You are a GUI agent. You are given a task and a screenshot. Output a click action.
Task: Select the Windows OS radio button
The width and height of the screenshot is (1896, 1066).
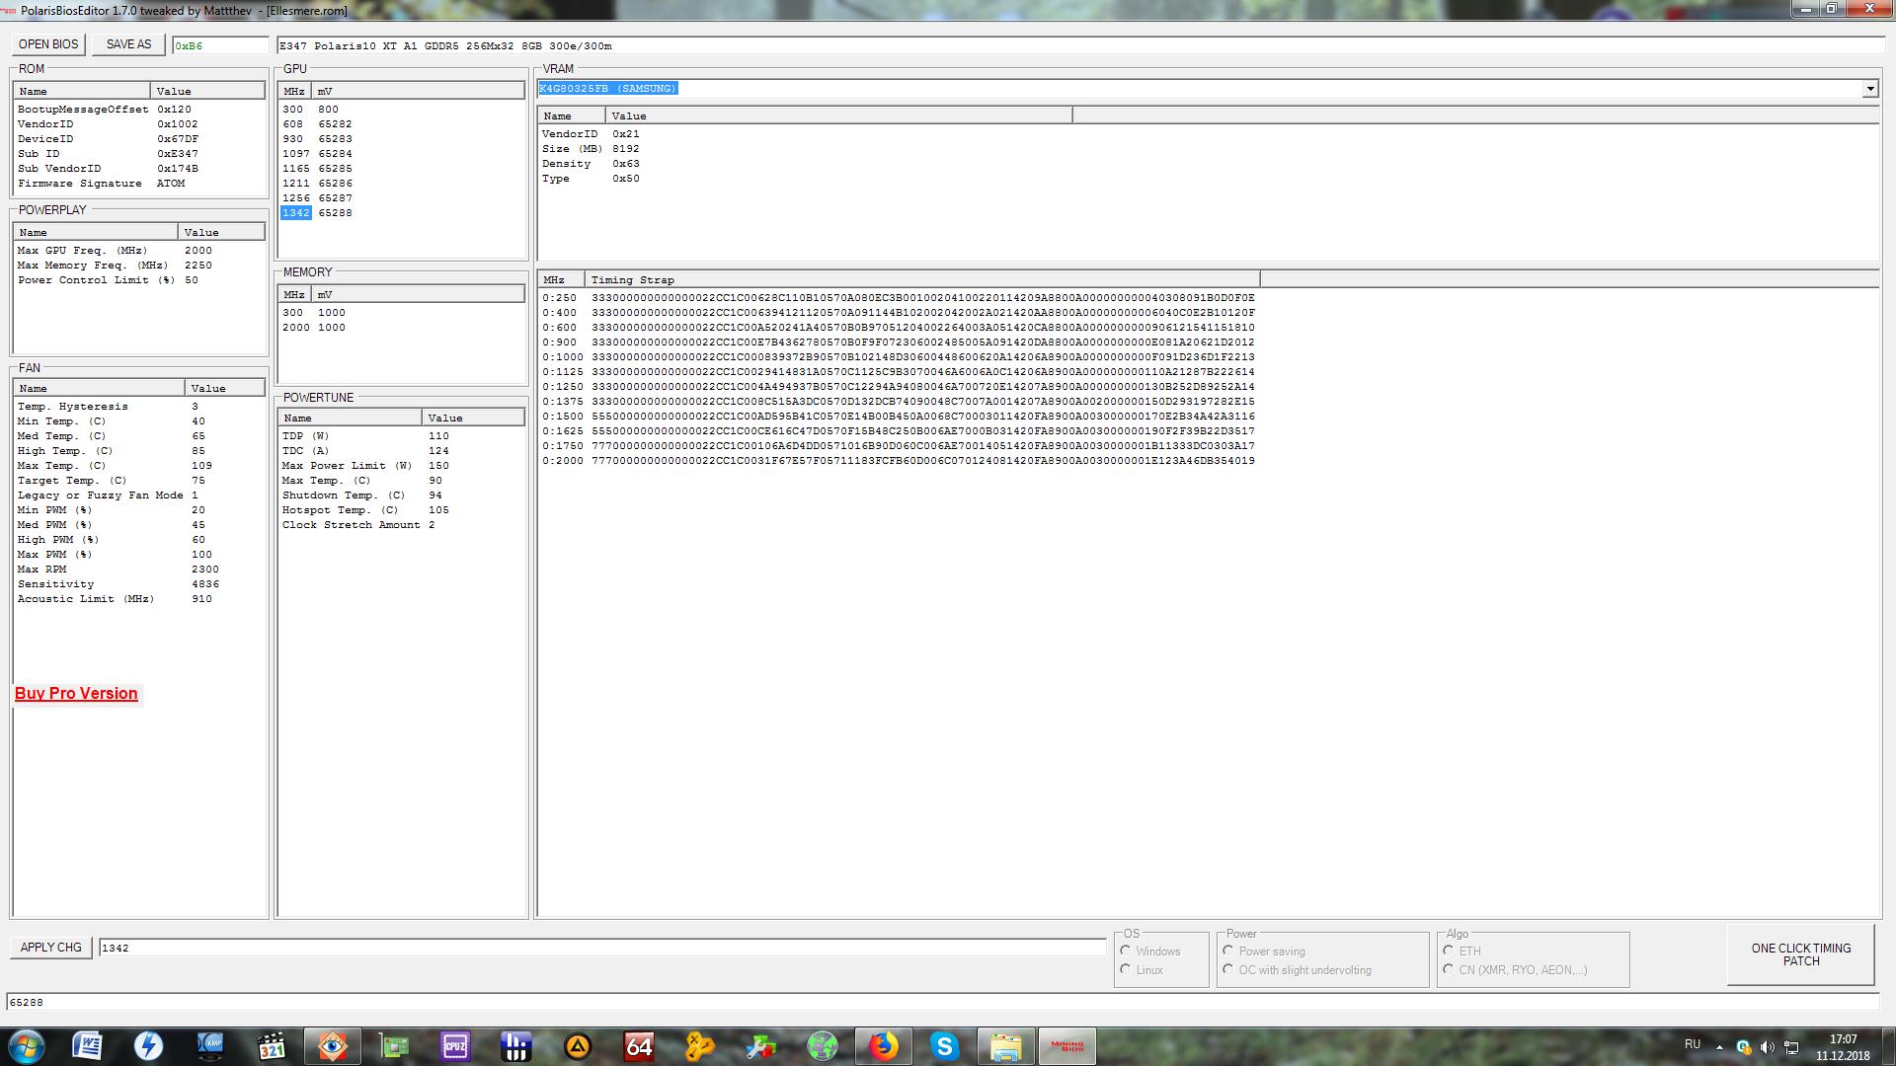[x=1126, y=951]
